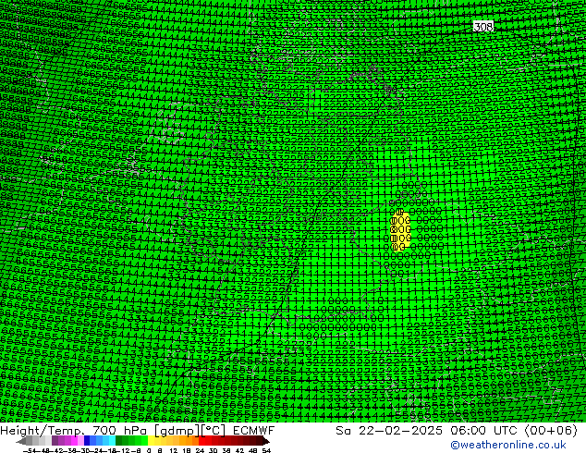The width and height of the screenshot is (586, 453).
Task: Click the '24' value on the legend scale
Action: 200,450
